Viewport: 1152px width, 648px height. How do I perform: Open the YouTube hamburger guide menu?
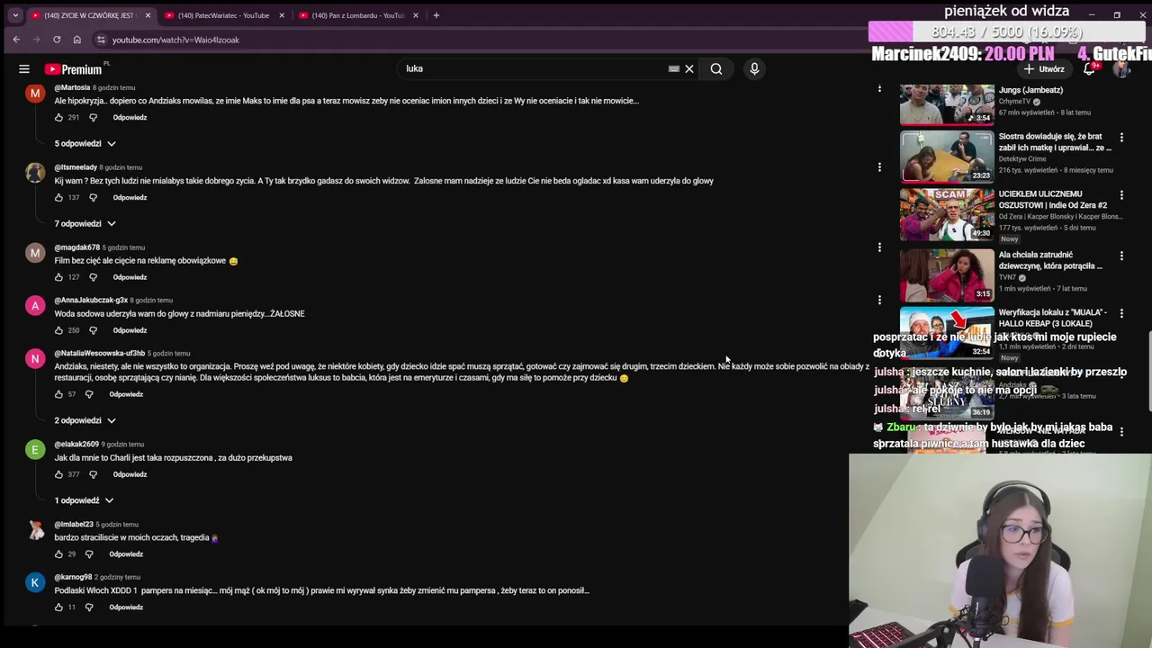24,68
